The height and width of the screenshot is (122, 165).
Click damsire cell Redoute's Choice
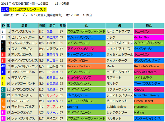pyautogui.click(x=149, y=66)
